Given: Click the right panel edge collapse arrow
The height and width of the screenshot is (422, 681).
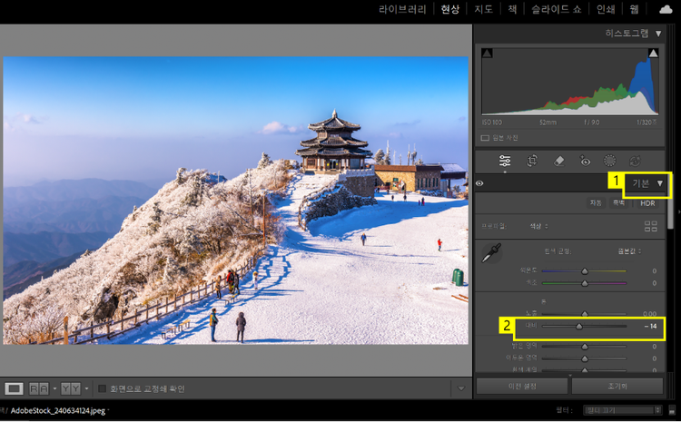Looking at the screenshot, I should coord(679,212).
